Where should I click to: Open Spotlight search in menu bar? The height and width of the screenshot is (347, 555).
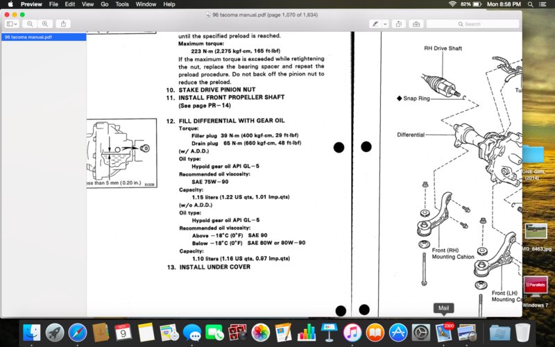[530, 4]
